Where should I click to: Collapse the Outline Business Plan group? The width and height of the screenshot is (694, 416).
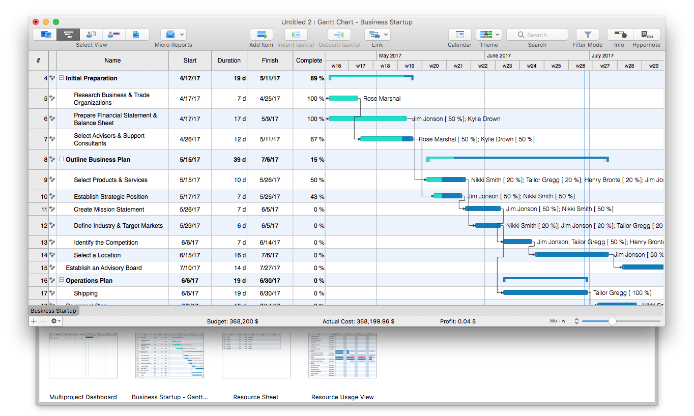(62, 160)
